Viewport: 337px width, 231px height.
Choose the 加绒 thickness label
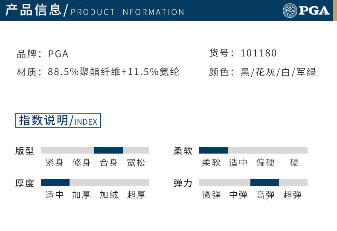point(109,195)
